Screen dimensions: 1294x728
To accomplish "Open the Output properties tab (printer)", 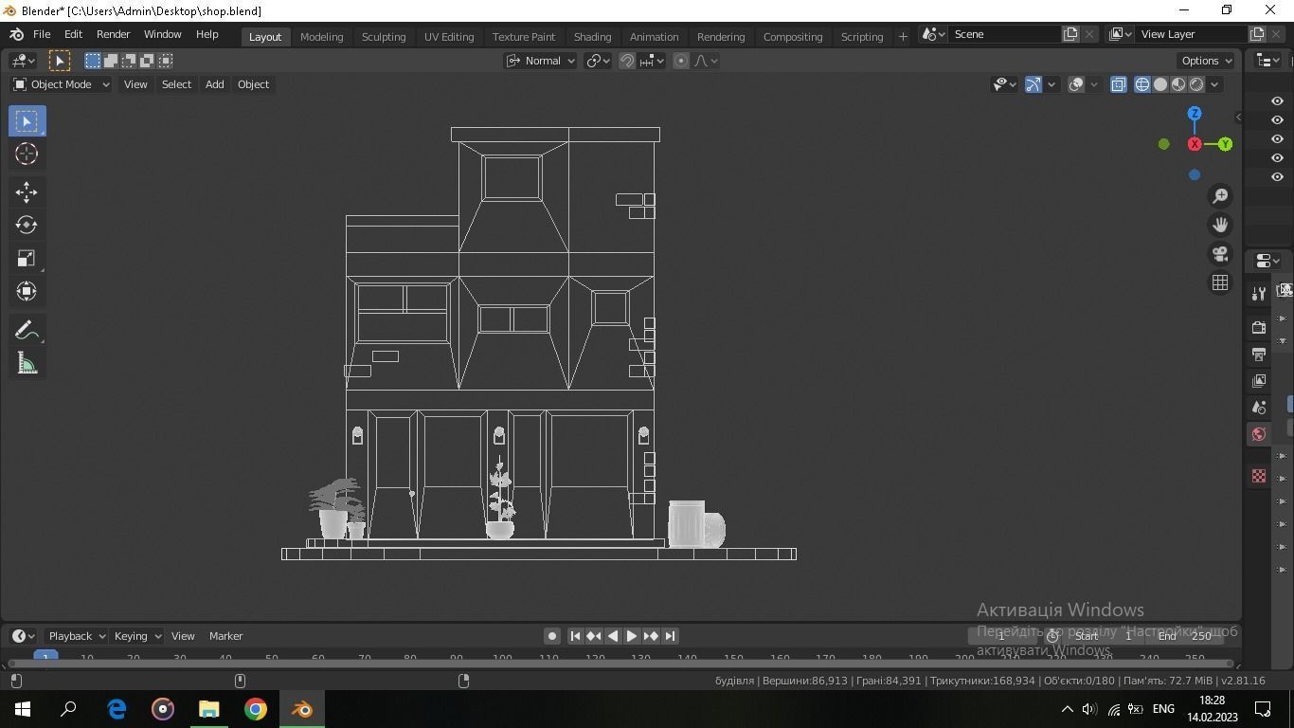I will pyautogui.click(x=1259, y=354).
